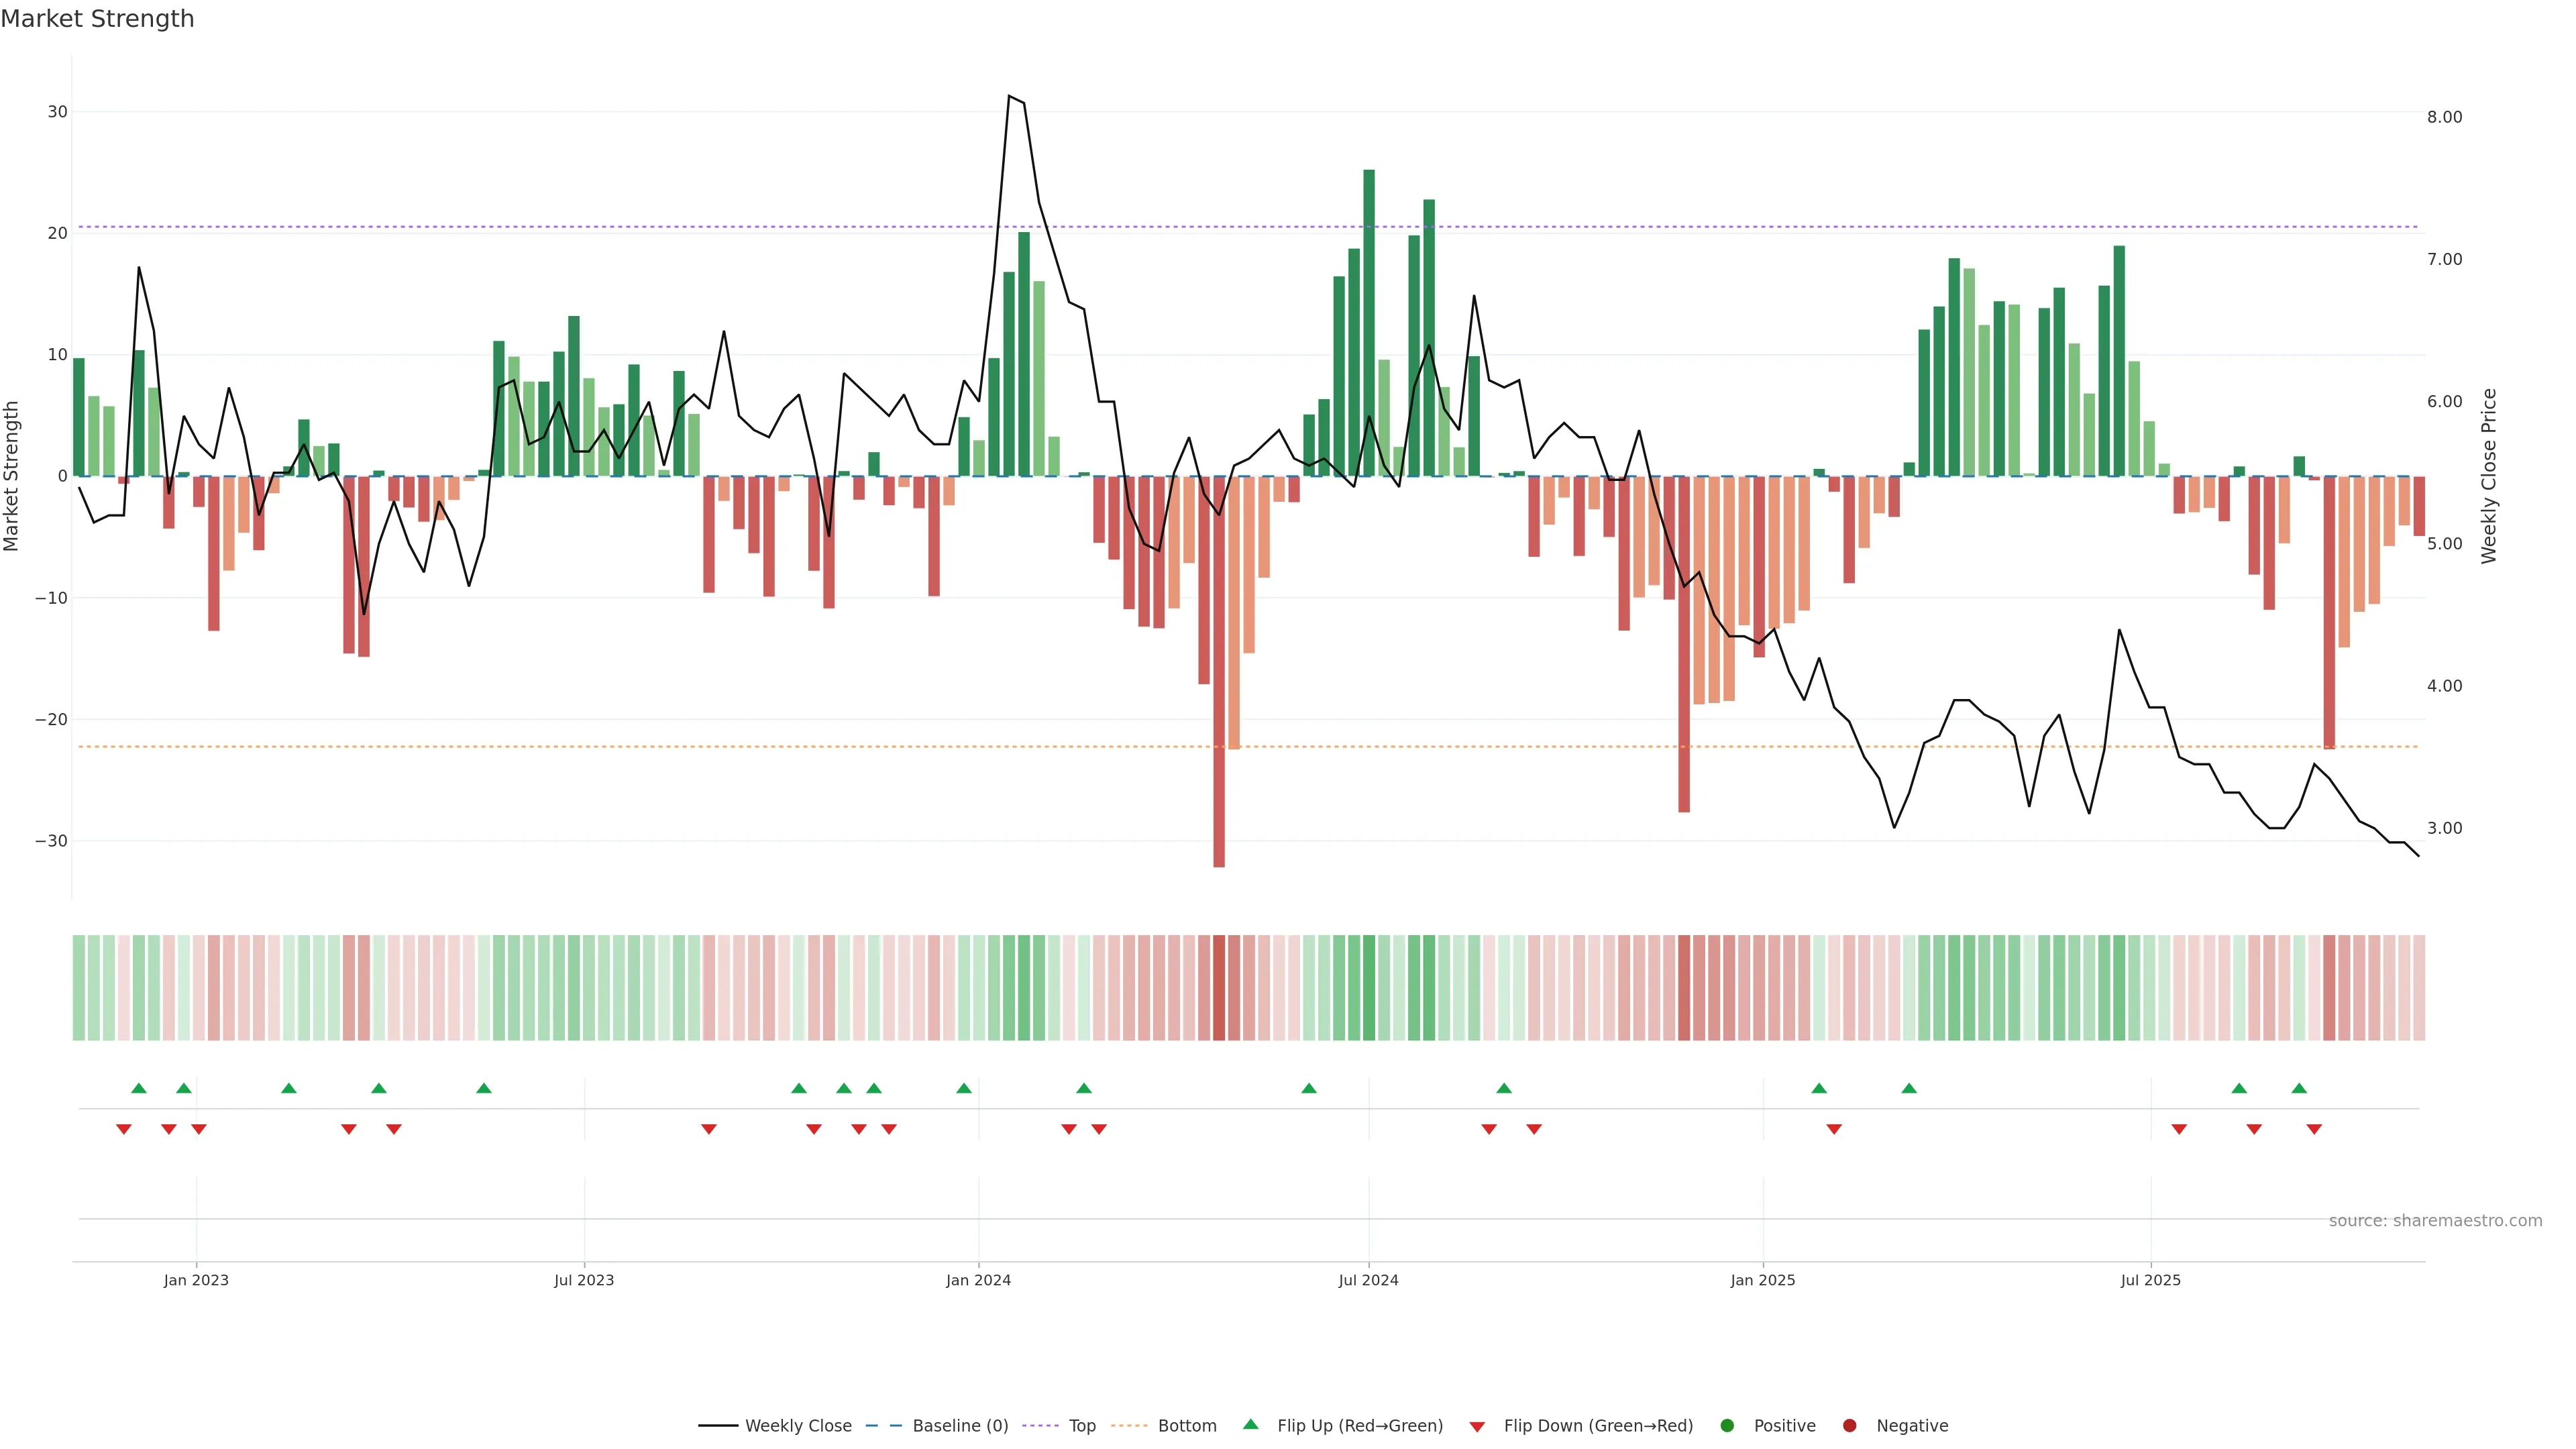Click the Market Strength chart title
Viewport: 2576px width, 1449px height.
97,19
